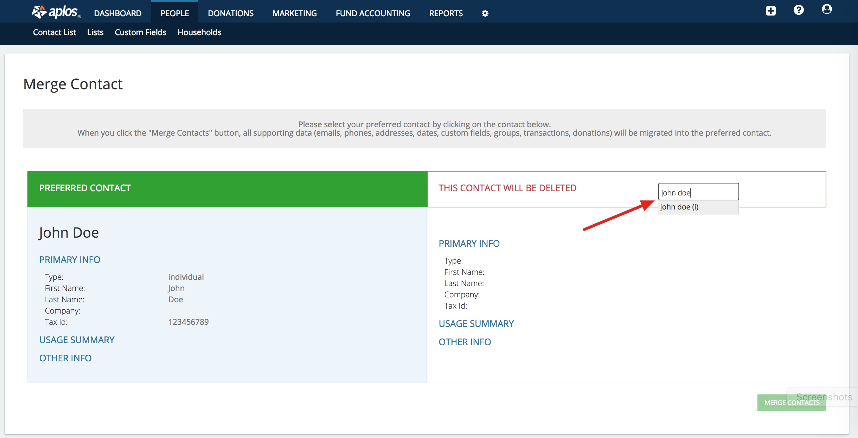Open the Households page
This screenshot has width=858, height=438.
coord(199,32)
